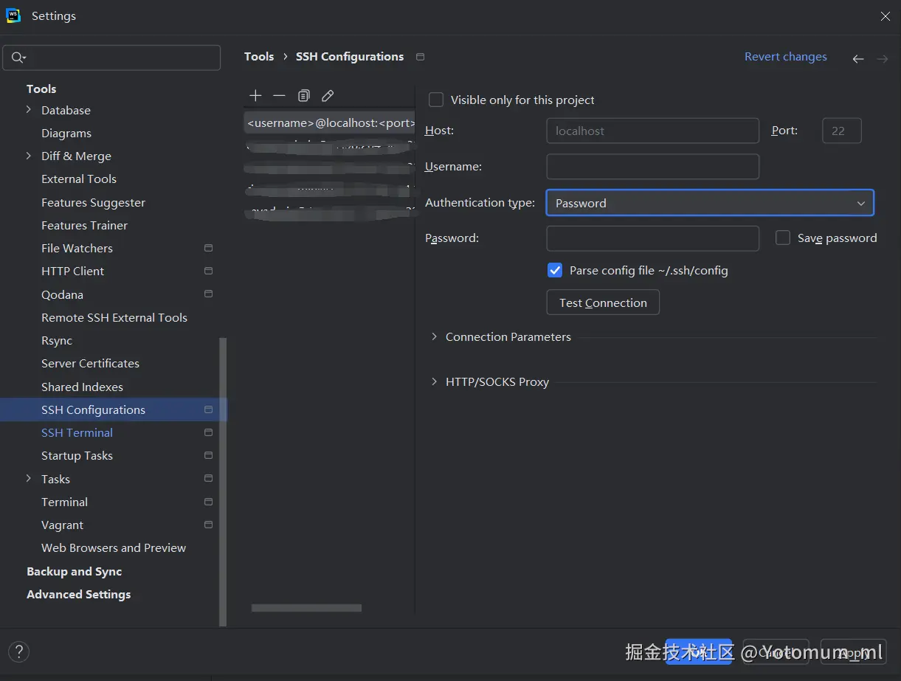Click the search magnifier icon
Viewport: 901px width, 681px height.
(18, 58)
